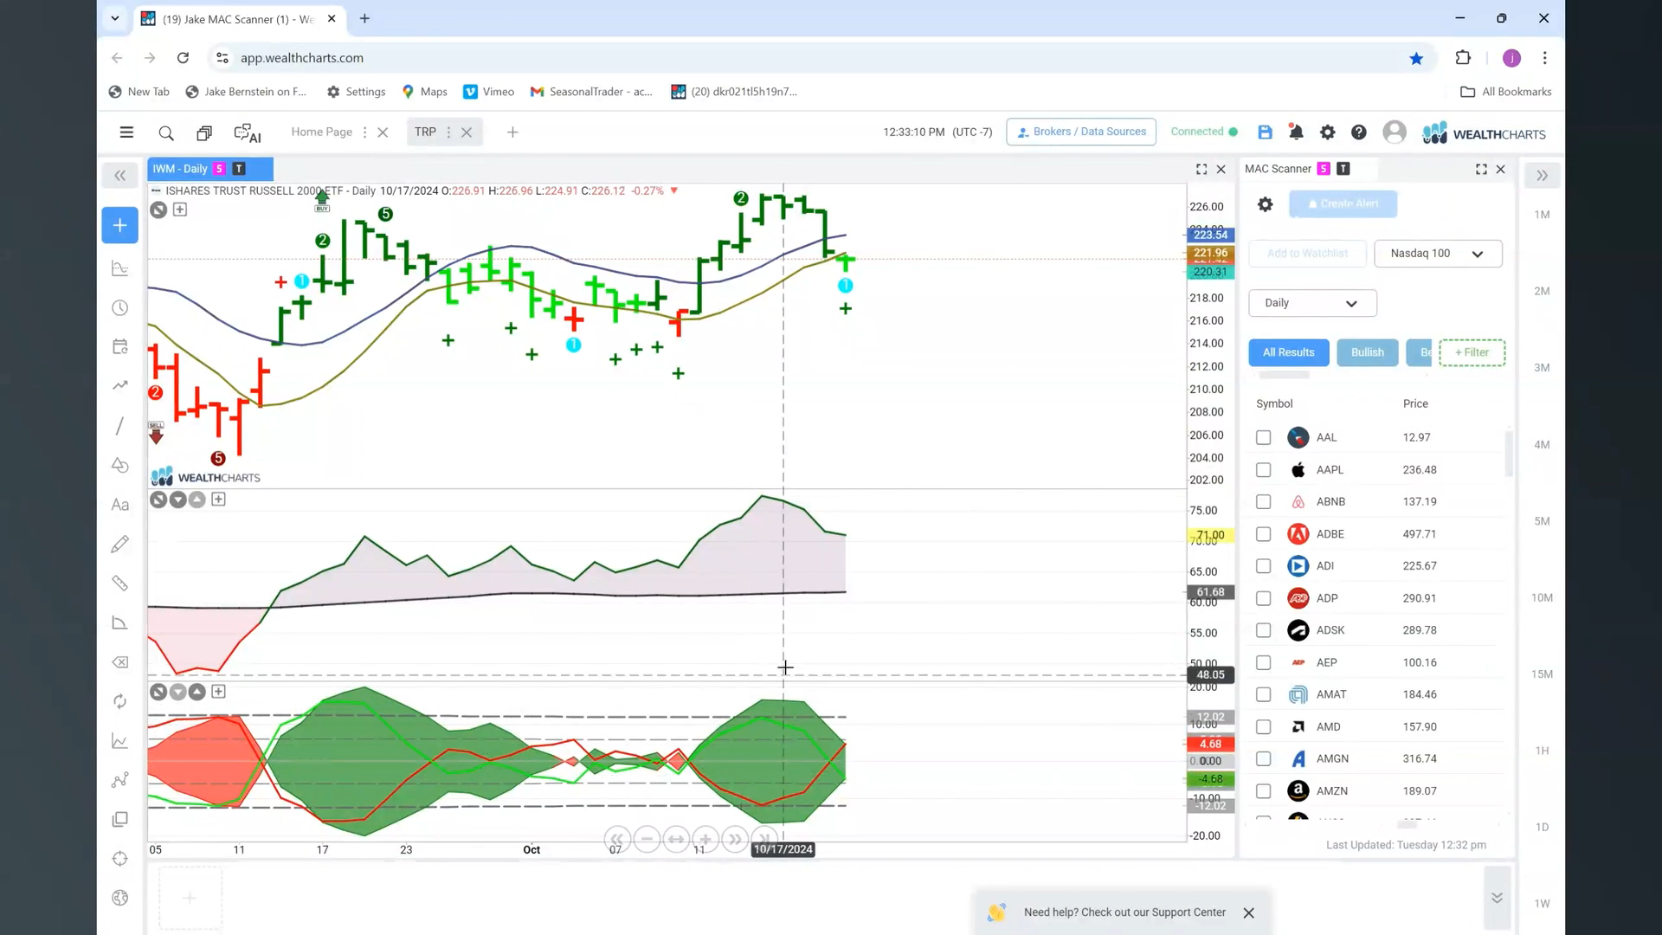
Task: Click the save workspace disk icon
Action: pyautogui.click(x=1265, y=132)
